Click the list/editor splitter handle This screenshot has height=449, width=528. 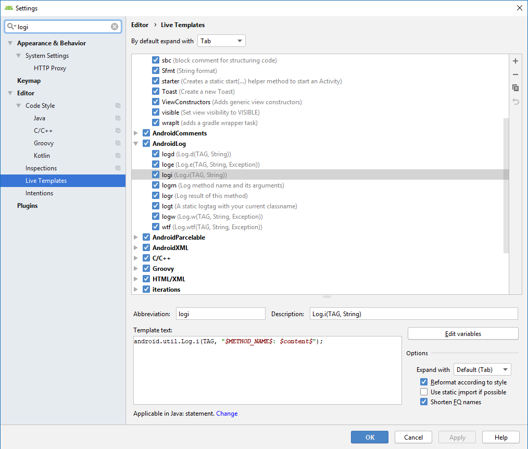326,297
